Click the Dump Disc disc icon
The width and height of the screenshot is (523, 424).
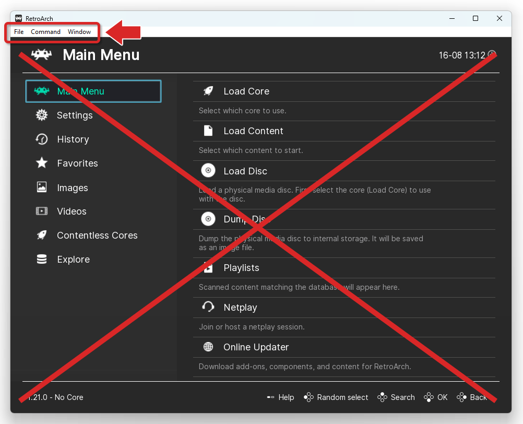coord(208,219)
